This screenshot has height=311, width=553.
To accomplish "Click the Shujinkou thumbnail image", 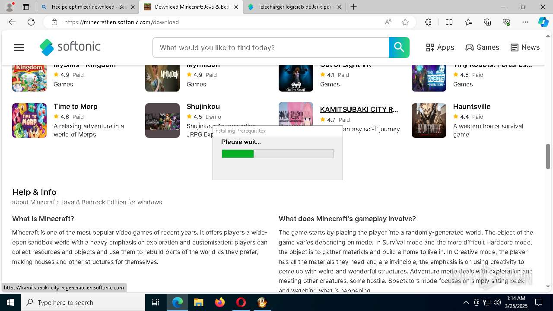I will pyautogui.click(x=162, y=121).
